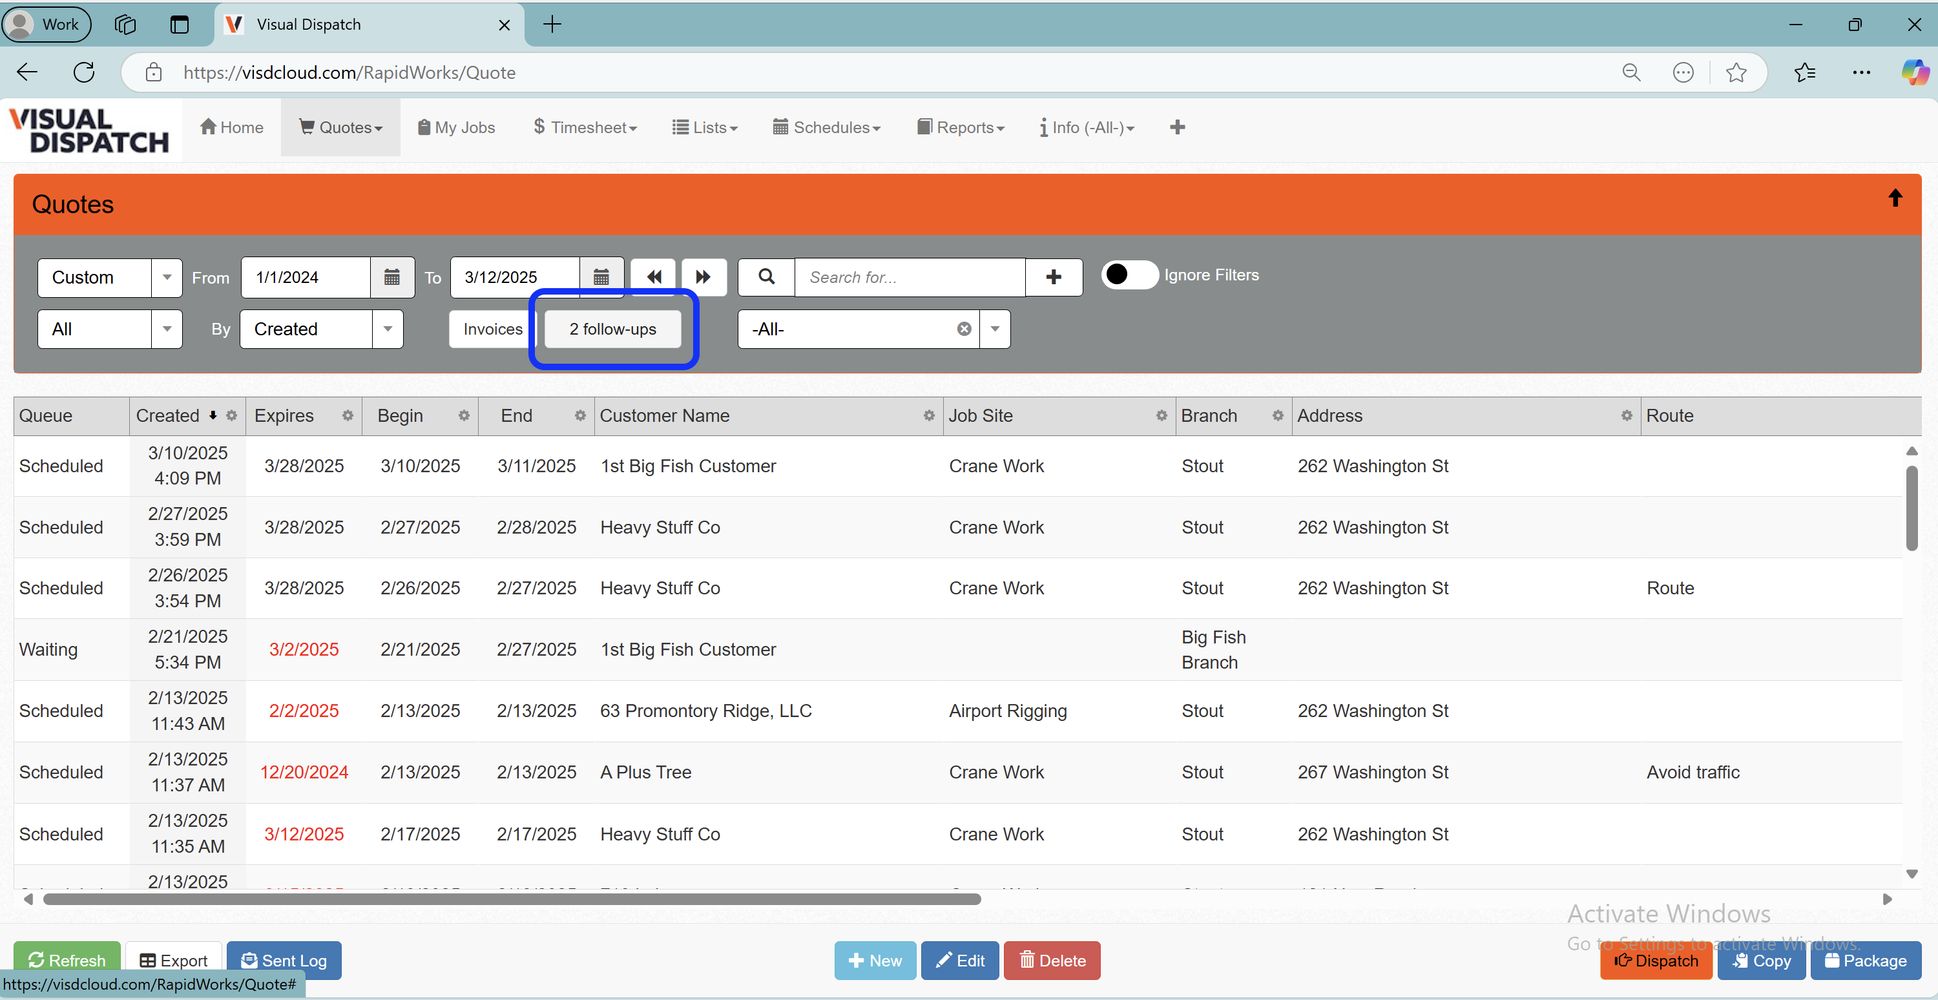Expand the By Created dropdown
Image resolution: width=1938 pixels, height=1000 pixels.
click(x=388, y=329)
